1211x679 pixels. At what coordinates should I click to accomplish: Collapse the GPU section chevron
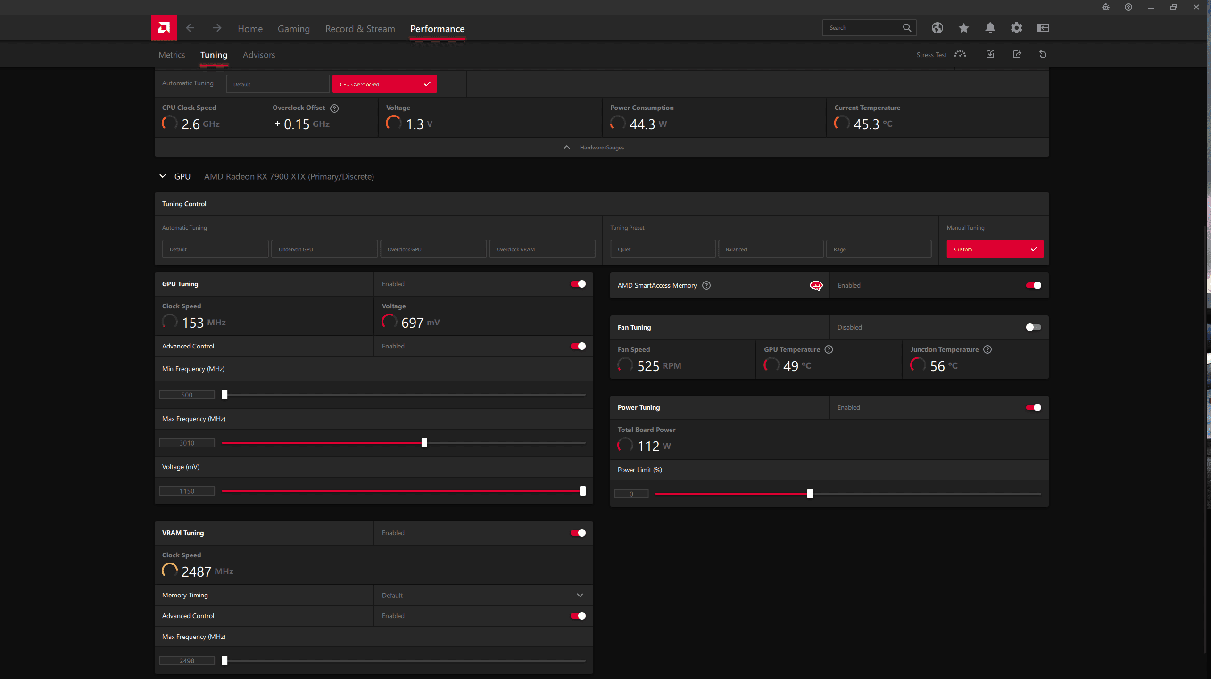point(163,176)
